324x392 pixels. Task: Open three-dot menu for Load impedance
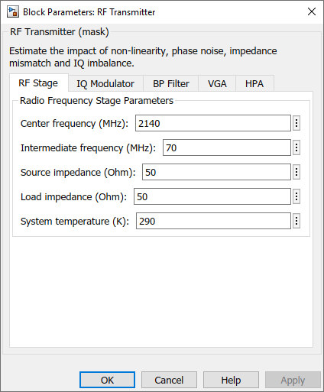point(296,196)
